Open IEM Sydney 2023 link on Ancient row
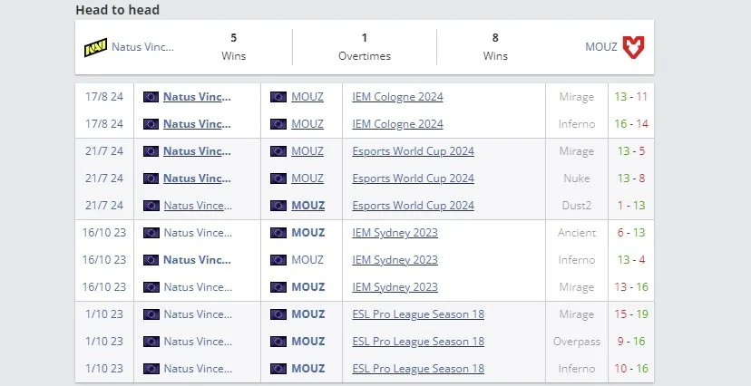Viewport: 751px width, 386px height. (x=395, y=233)
